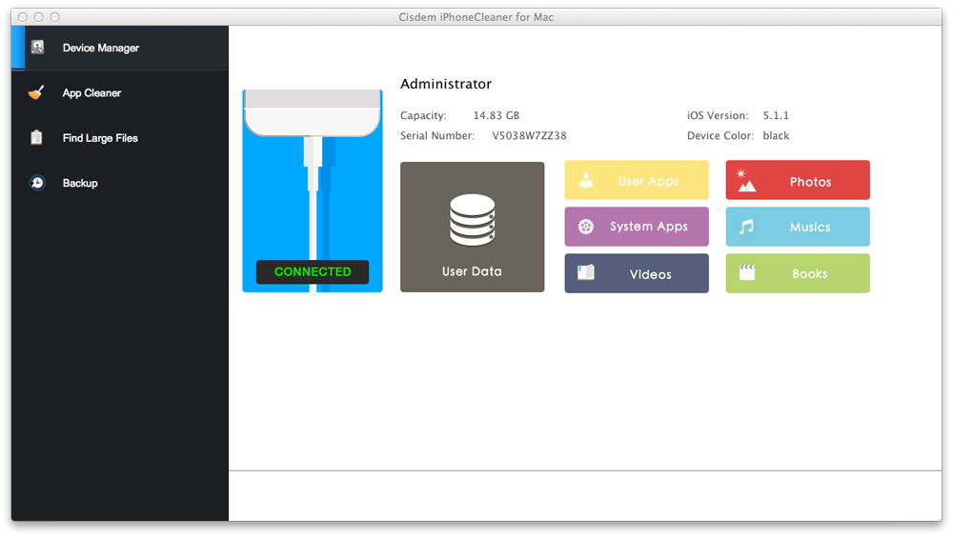Screen dimensions: 953x537
Task: Switch to App Cleaner
Action: (120, 93)
